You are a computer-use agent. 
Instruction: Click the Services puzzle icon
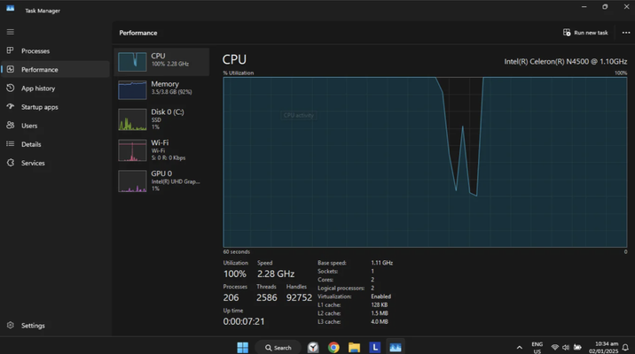point(11,163)
